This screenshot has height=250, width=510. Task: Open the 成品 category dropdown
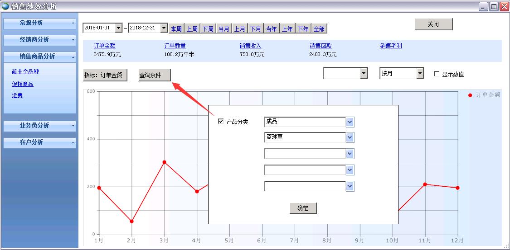point(350,122)
